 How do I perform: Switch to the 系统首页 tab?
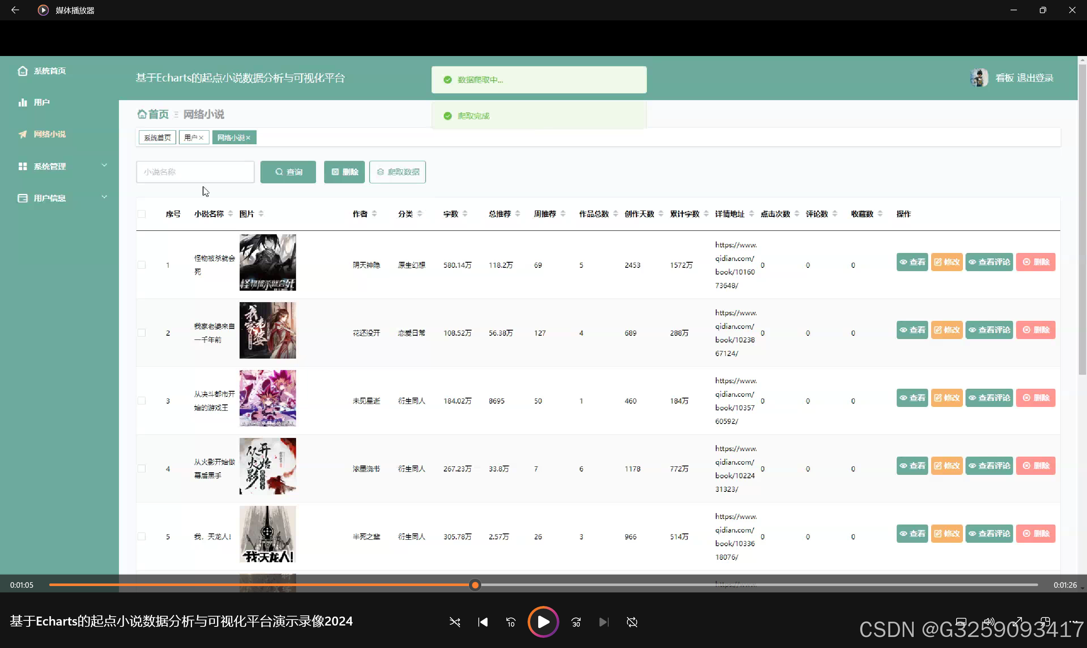coord(157,137)
